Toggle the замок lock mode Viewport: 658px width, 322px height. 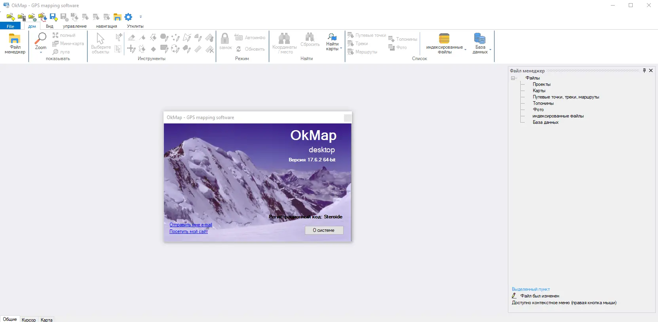pyautogui.click(x=225, y=42)
